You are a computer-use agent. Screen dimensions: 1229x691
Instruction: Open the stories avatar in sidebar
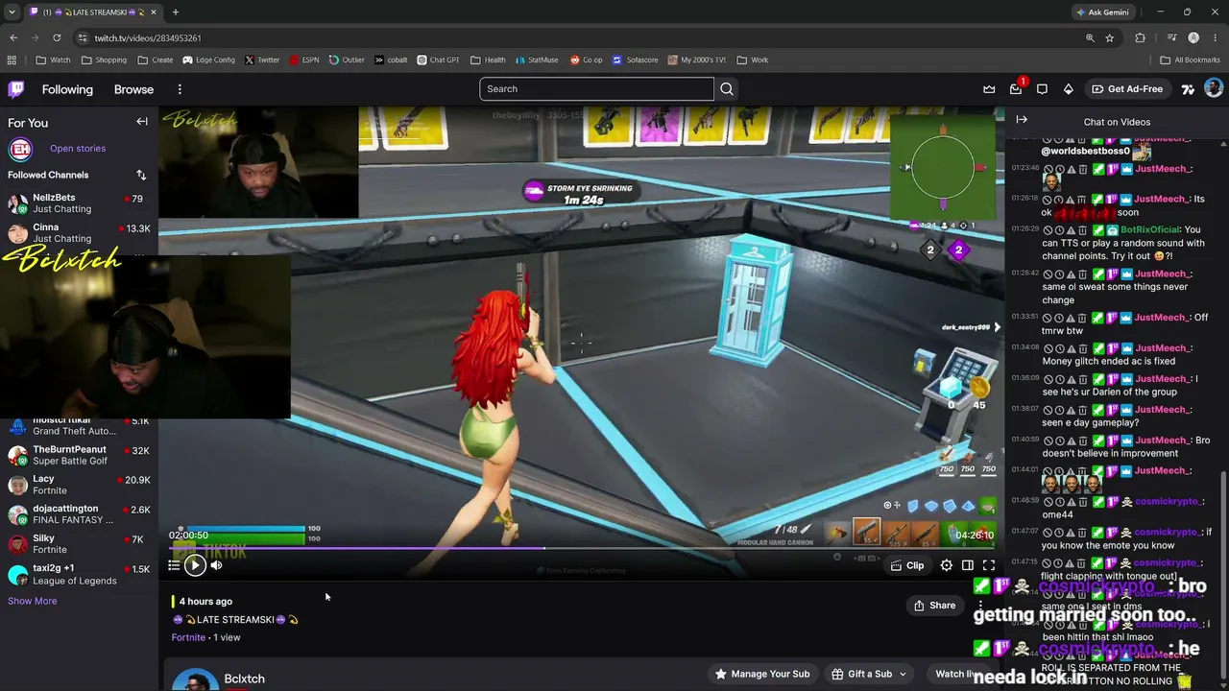[20, 149]
